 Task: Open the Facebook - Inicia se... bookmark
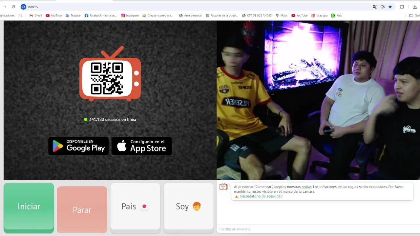(x=100, y=15)
